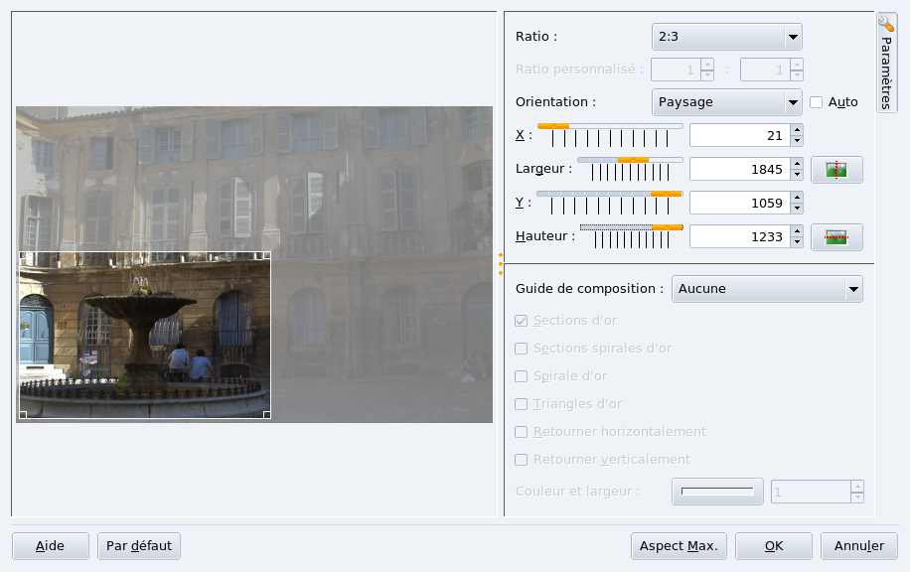Expand the Orientation dropdown set to Paysage
Viewport: 910px width, 572px height.
tap(726, 102)
